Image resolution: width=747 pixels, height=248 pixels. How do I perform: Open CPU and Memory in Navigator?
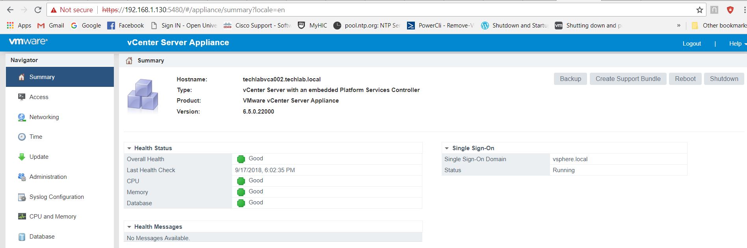60,217
